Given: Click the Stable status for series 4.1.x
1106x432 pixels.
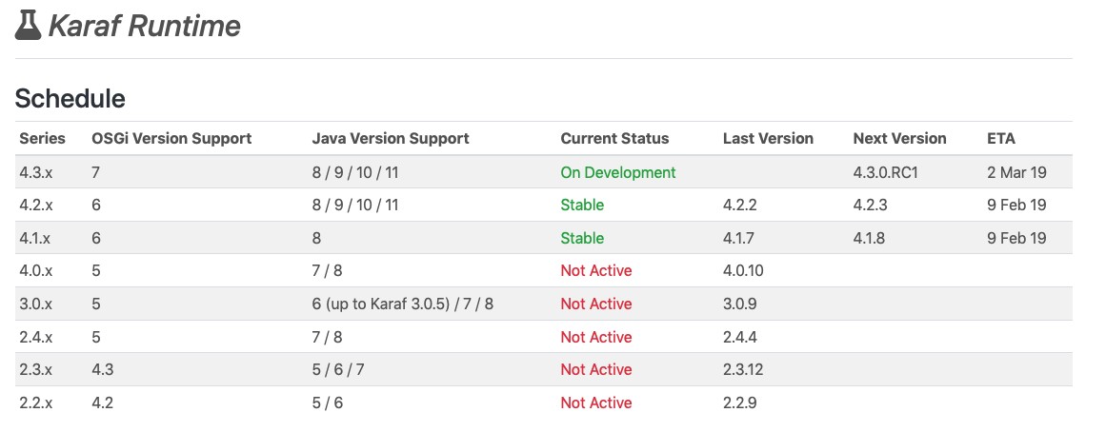Looking at the screenshot, I should click(x=582, y=238).
